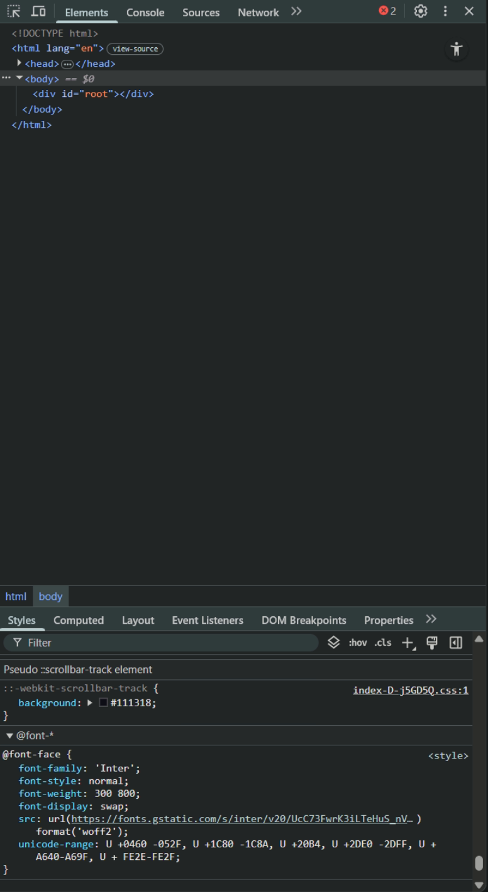This screenshot has width=488, height=892.
Task: Activate the inspect element picker icon
Action: click(x=14, y=11)
